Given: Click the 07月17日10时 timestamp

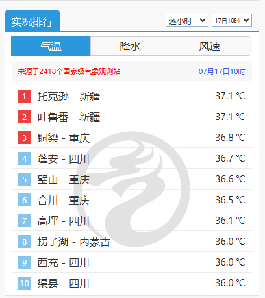Looking at the screenshot, I should coord(222,71).
